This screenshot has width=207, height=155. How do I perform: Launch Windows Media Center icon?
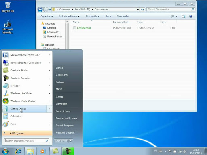point(6,101)
